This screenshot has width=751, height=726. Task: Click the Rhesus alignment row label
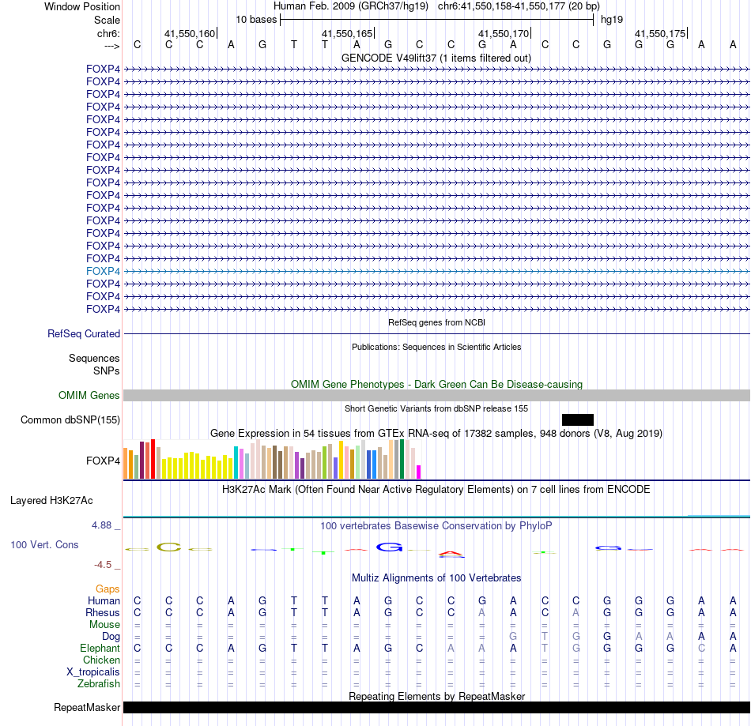click(103, 612)
